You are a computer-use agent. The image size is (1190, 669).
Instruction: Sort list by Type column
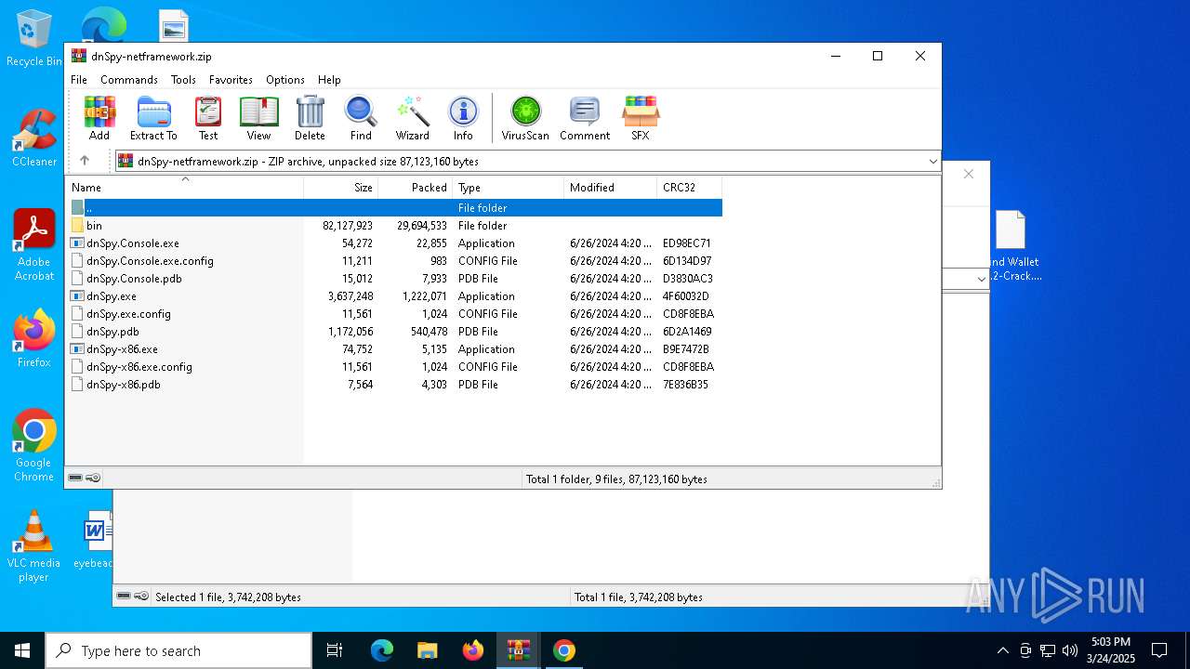point(509,188)
